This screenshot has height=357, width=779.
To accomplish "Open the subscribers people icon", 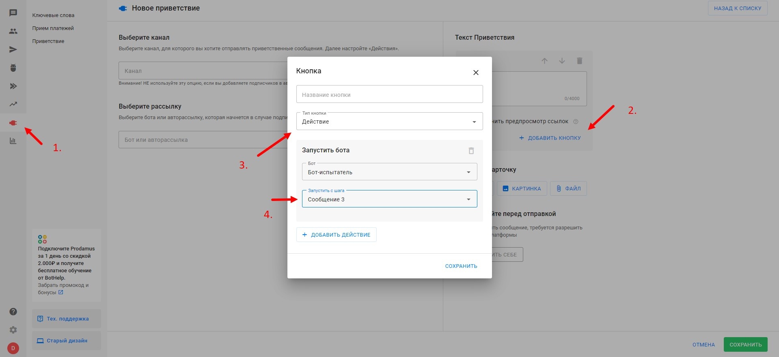I will coord(13,31).
